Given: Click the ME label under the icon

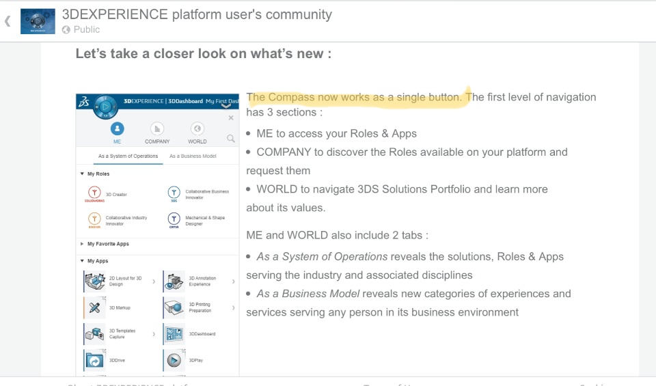Looking at the screenshot, I should [117, 141].
